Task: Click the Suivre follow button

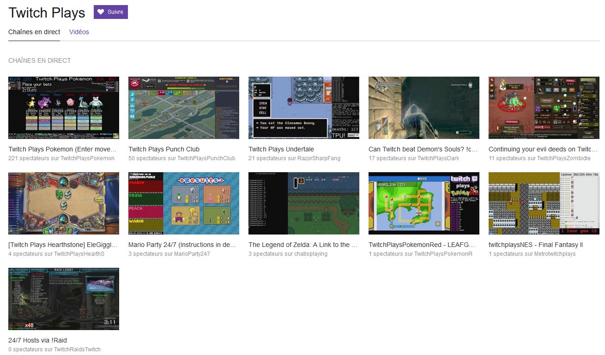Action: point(111,12)
